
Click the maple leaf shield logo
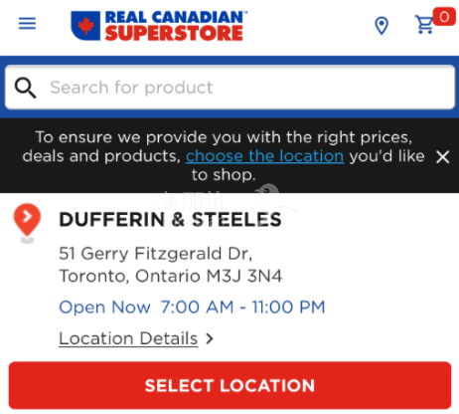pyautogui.click(x=85, y=26)
